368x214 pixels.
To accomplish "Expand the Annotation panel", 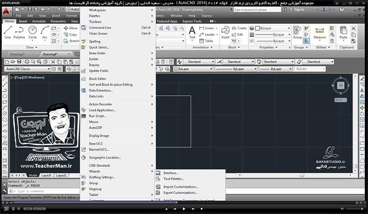I will (202, 47).
